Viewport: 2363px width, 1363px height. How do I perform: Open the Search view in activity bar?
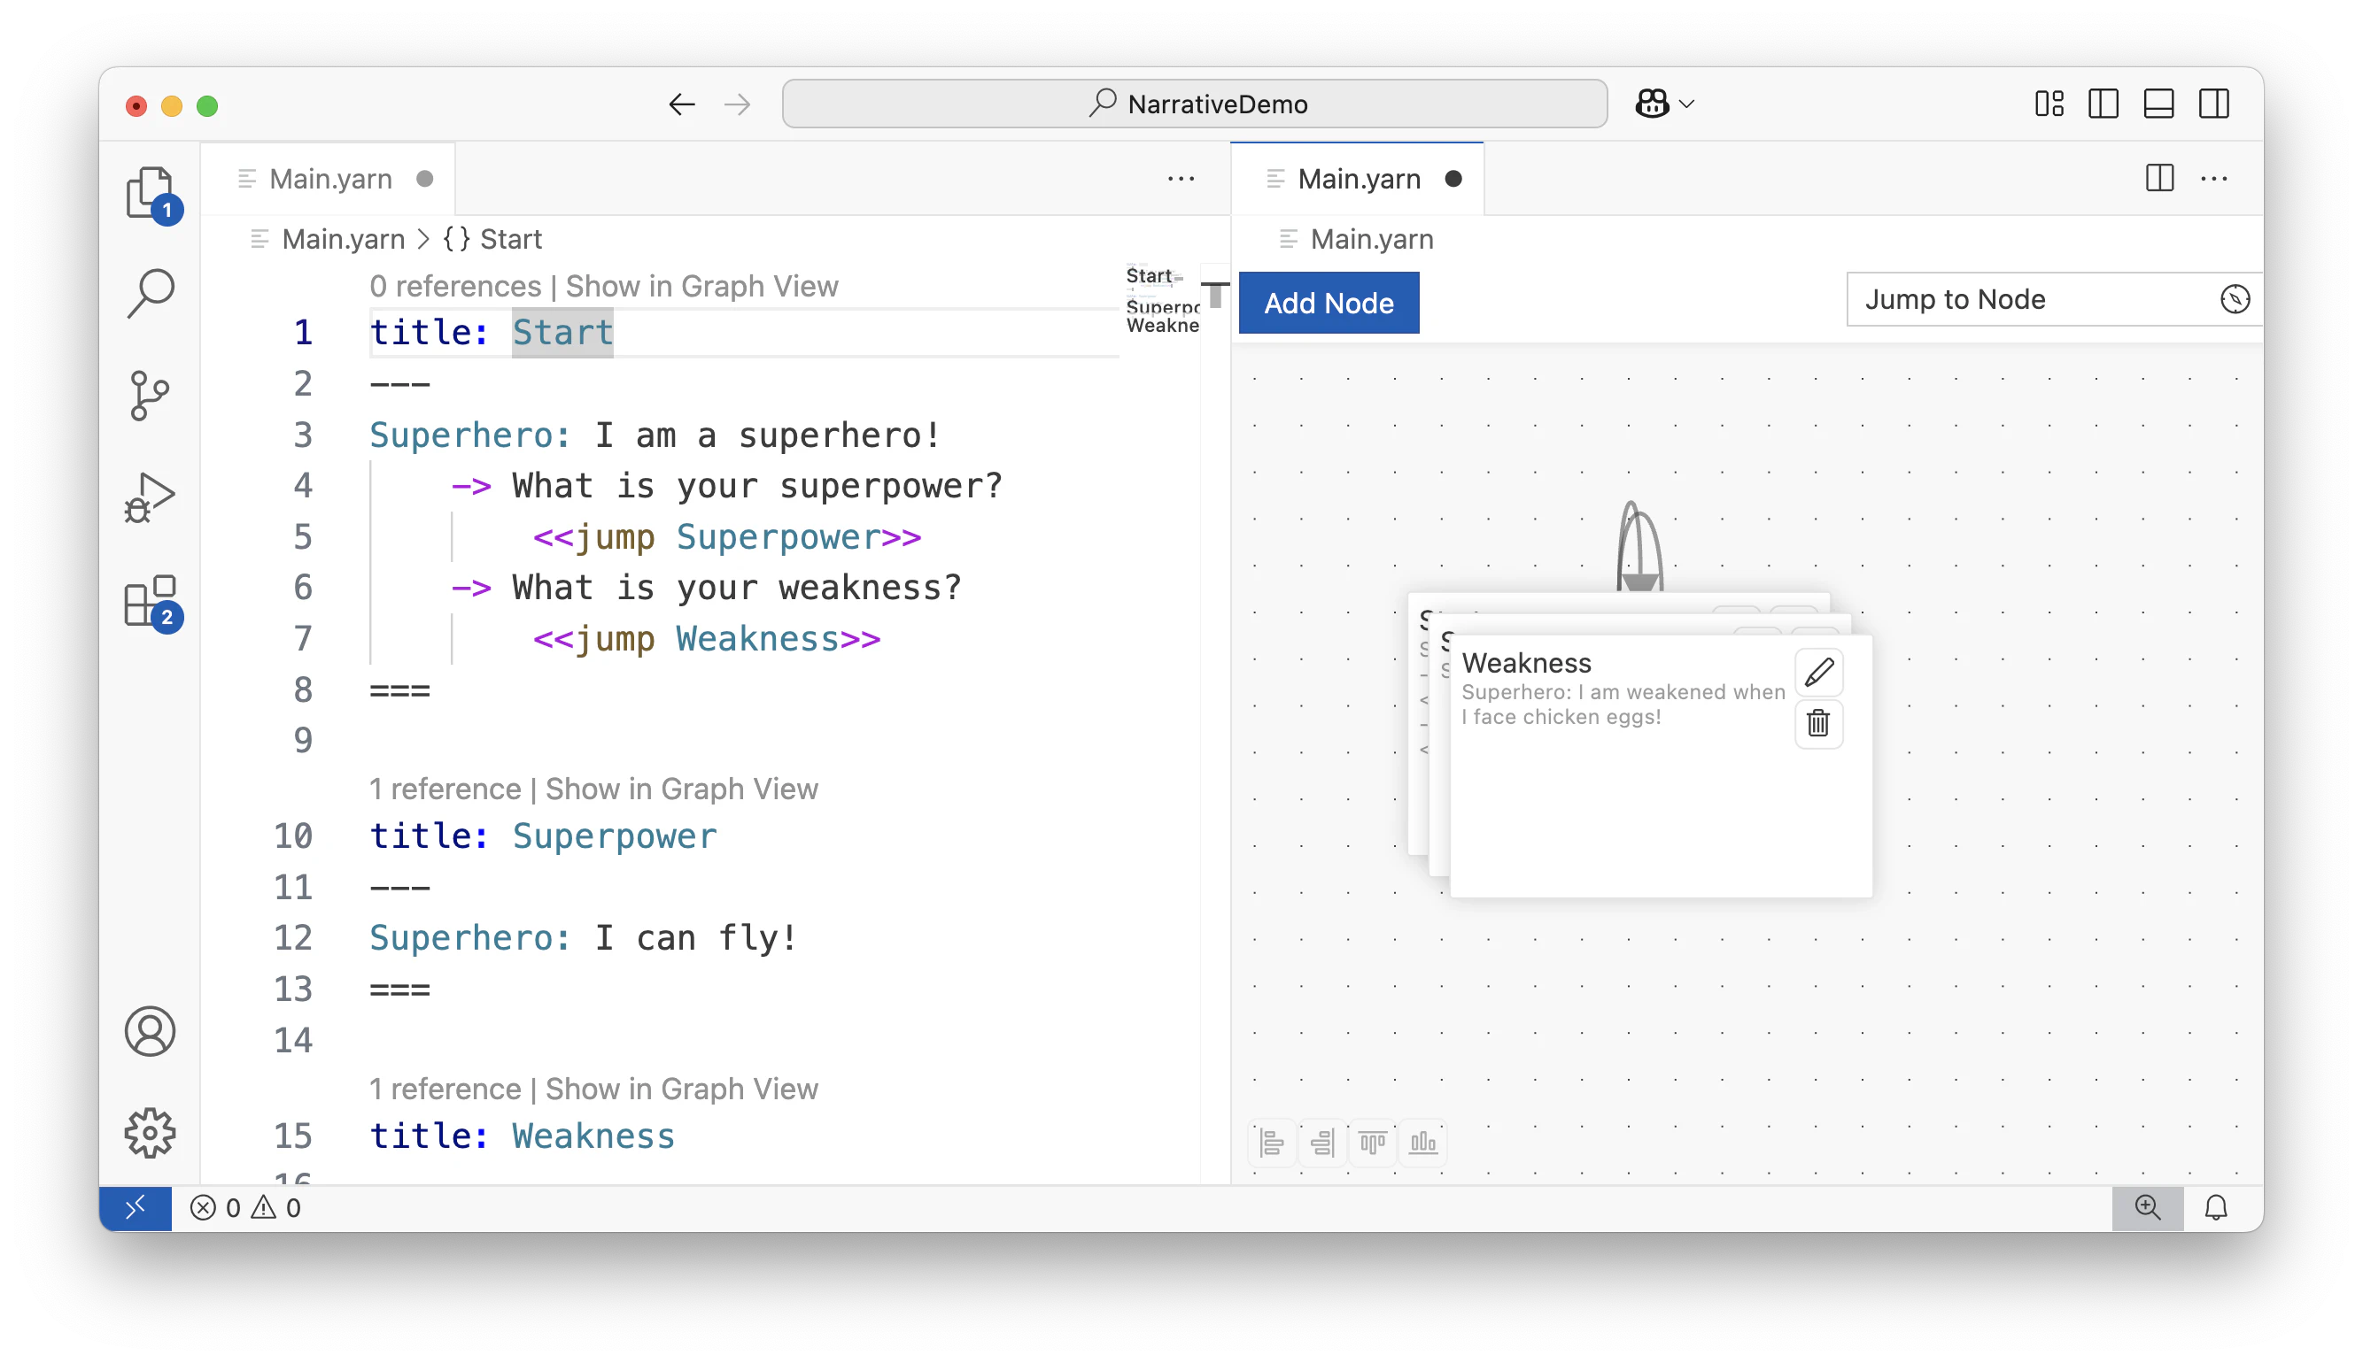[x=150, y=294]
